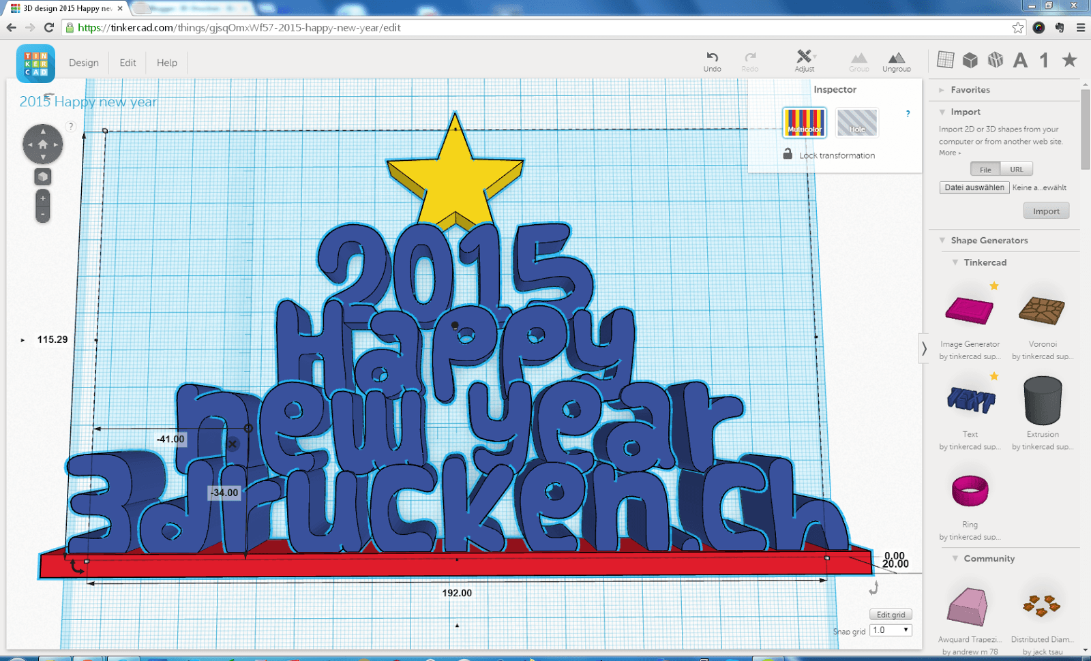Select the Distributed Diam... community shape
This screenshot has height=661, width=1091.
pos(1042,605)
